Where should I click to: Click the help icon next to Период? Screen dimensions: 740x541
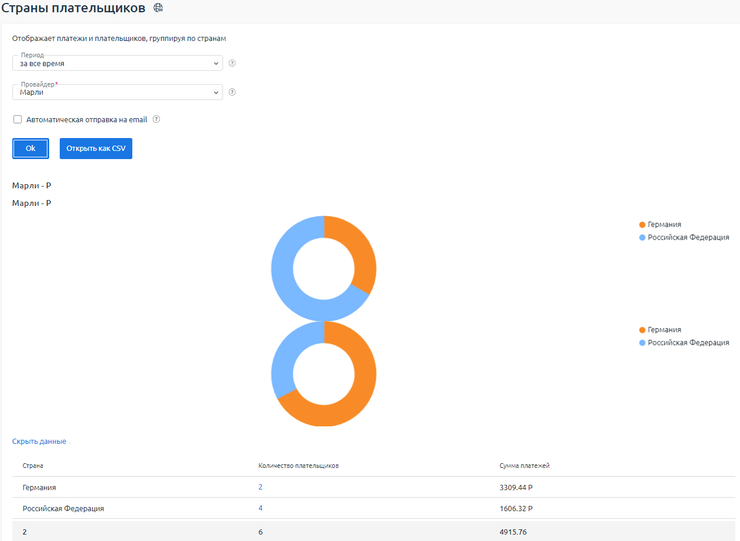[232, 63]
